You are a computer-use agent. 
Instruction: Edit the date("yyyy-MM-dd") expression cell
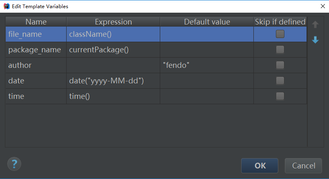pyautogui.click(x=113, y=81)
